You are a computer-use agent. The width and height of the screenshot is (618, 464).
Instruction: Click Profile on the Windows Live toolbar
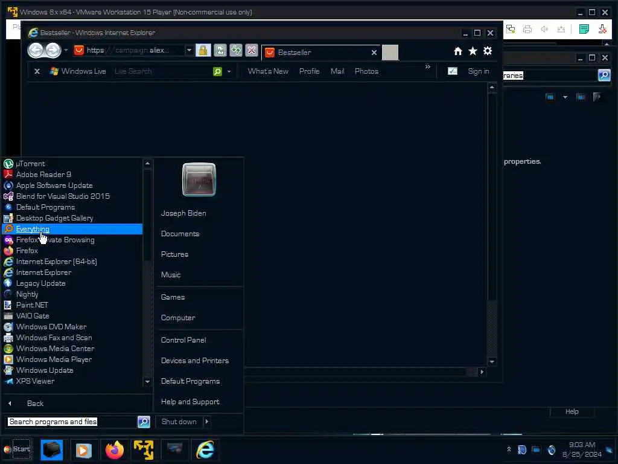pos(310,71)
